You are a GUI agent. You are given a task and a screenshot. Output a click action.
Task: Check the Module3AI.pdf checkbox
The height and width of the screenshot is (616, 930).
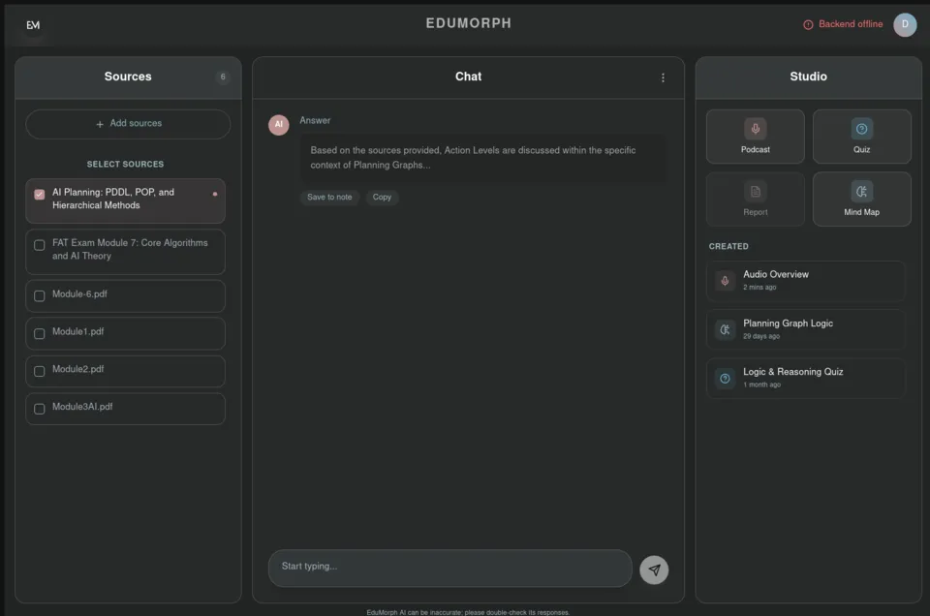pyautogui.click(x=39, y=409)
